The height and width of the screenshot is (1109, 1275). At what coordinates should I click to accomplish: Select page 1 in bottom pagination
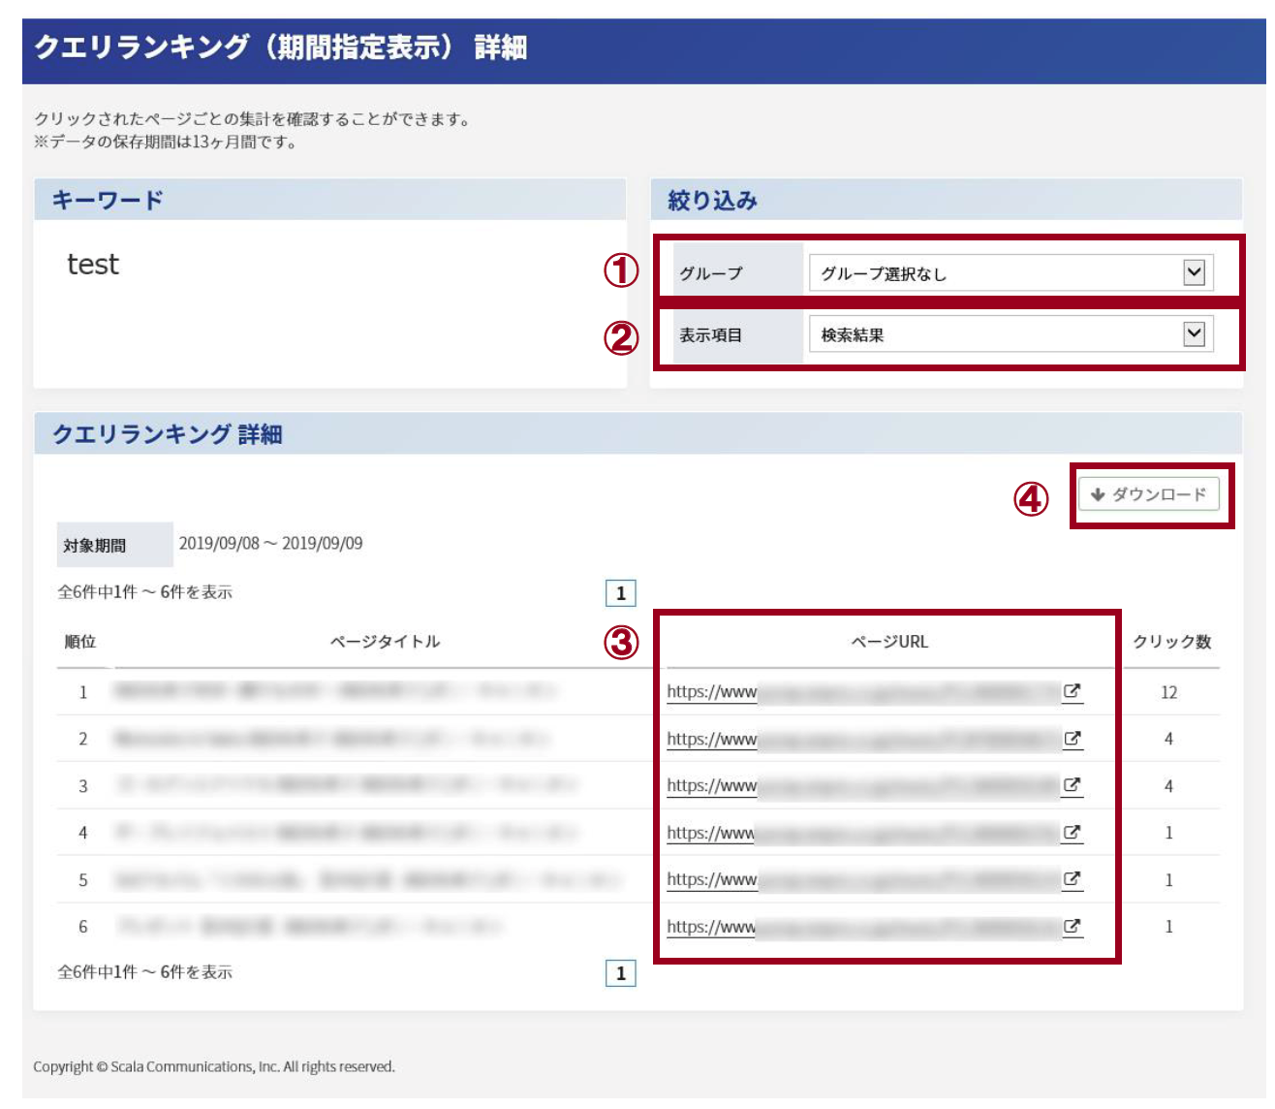pos(621,973)
